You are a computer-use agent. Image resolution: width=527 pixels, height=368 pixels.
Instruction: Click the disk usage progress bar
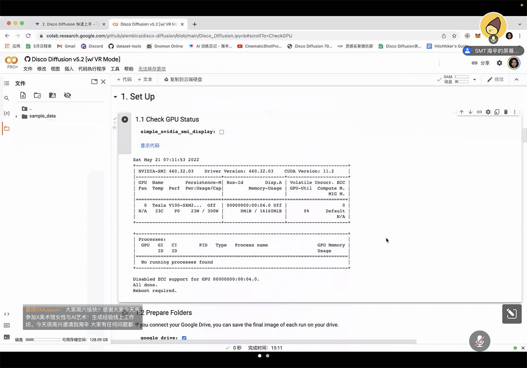[x=43, y=340]
